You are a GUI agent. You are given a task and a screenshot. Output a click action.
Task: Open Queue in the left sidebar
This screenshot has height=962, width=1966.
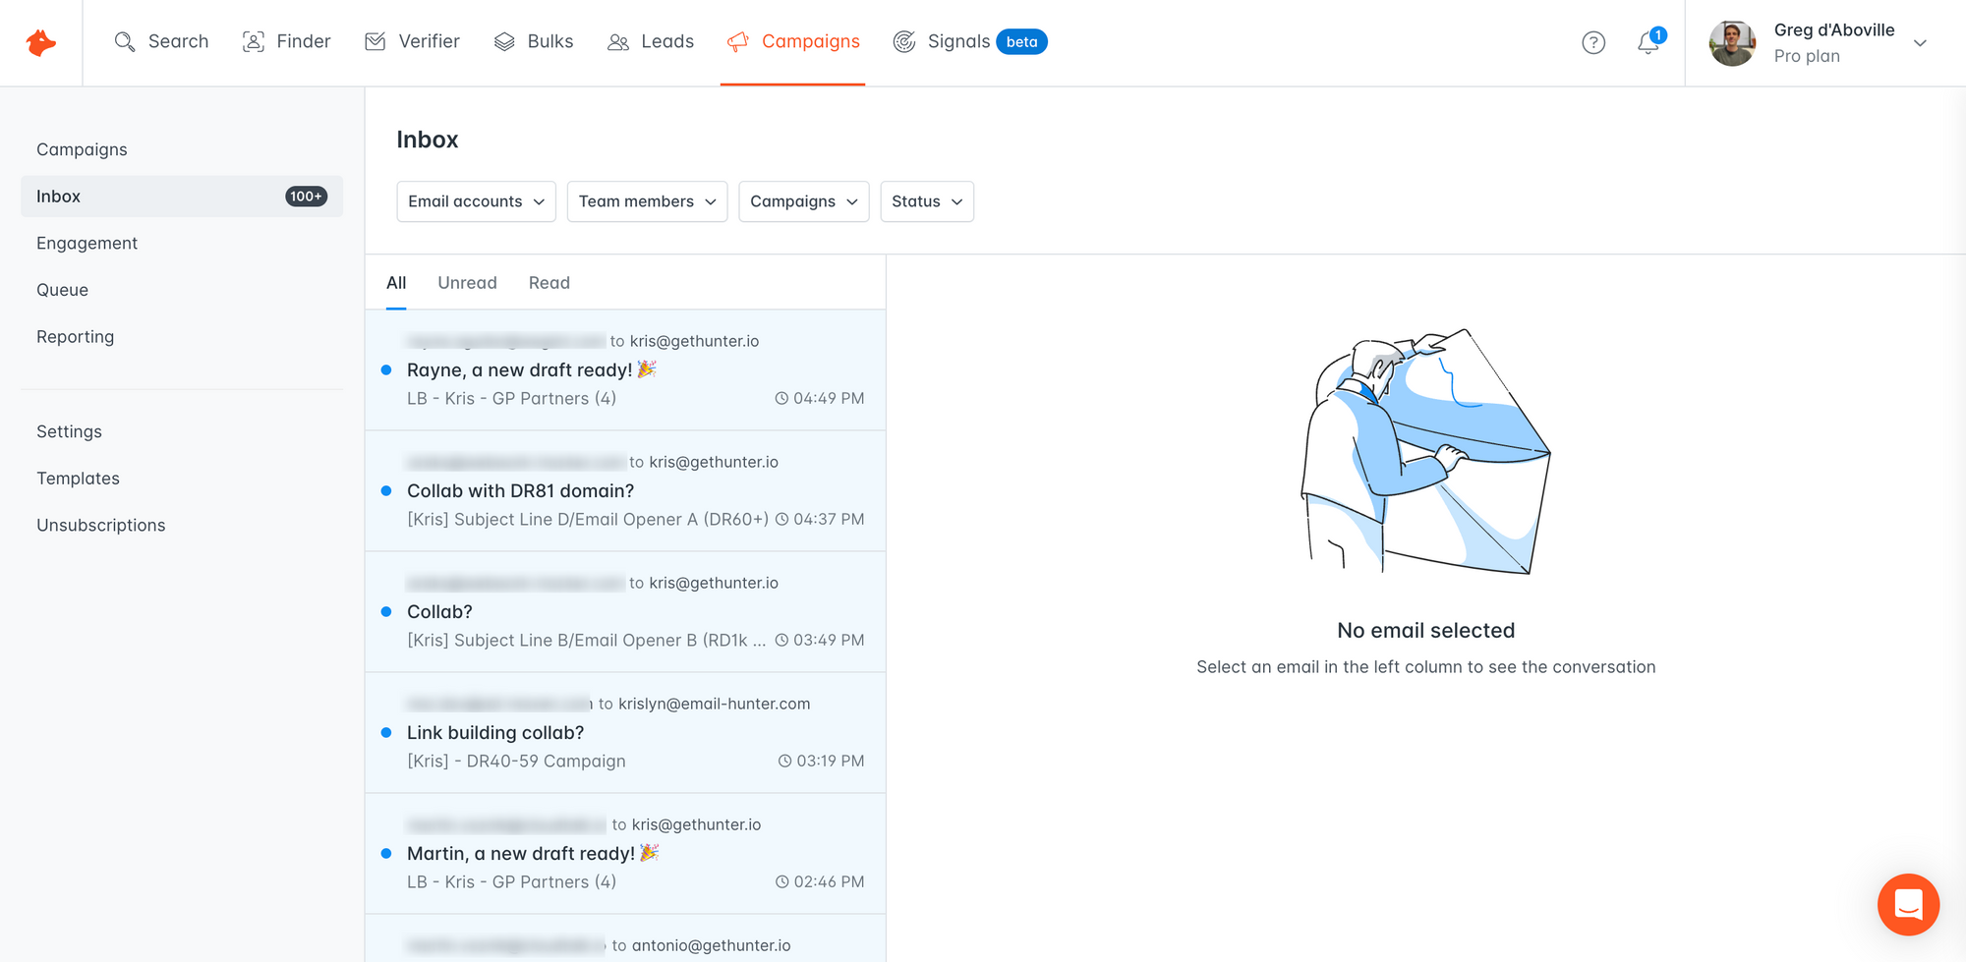(62, 290)
